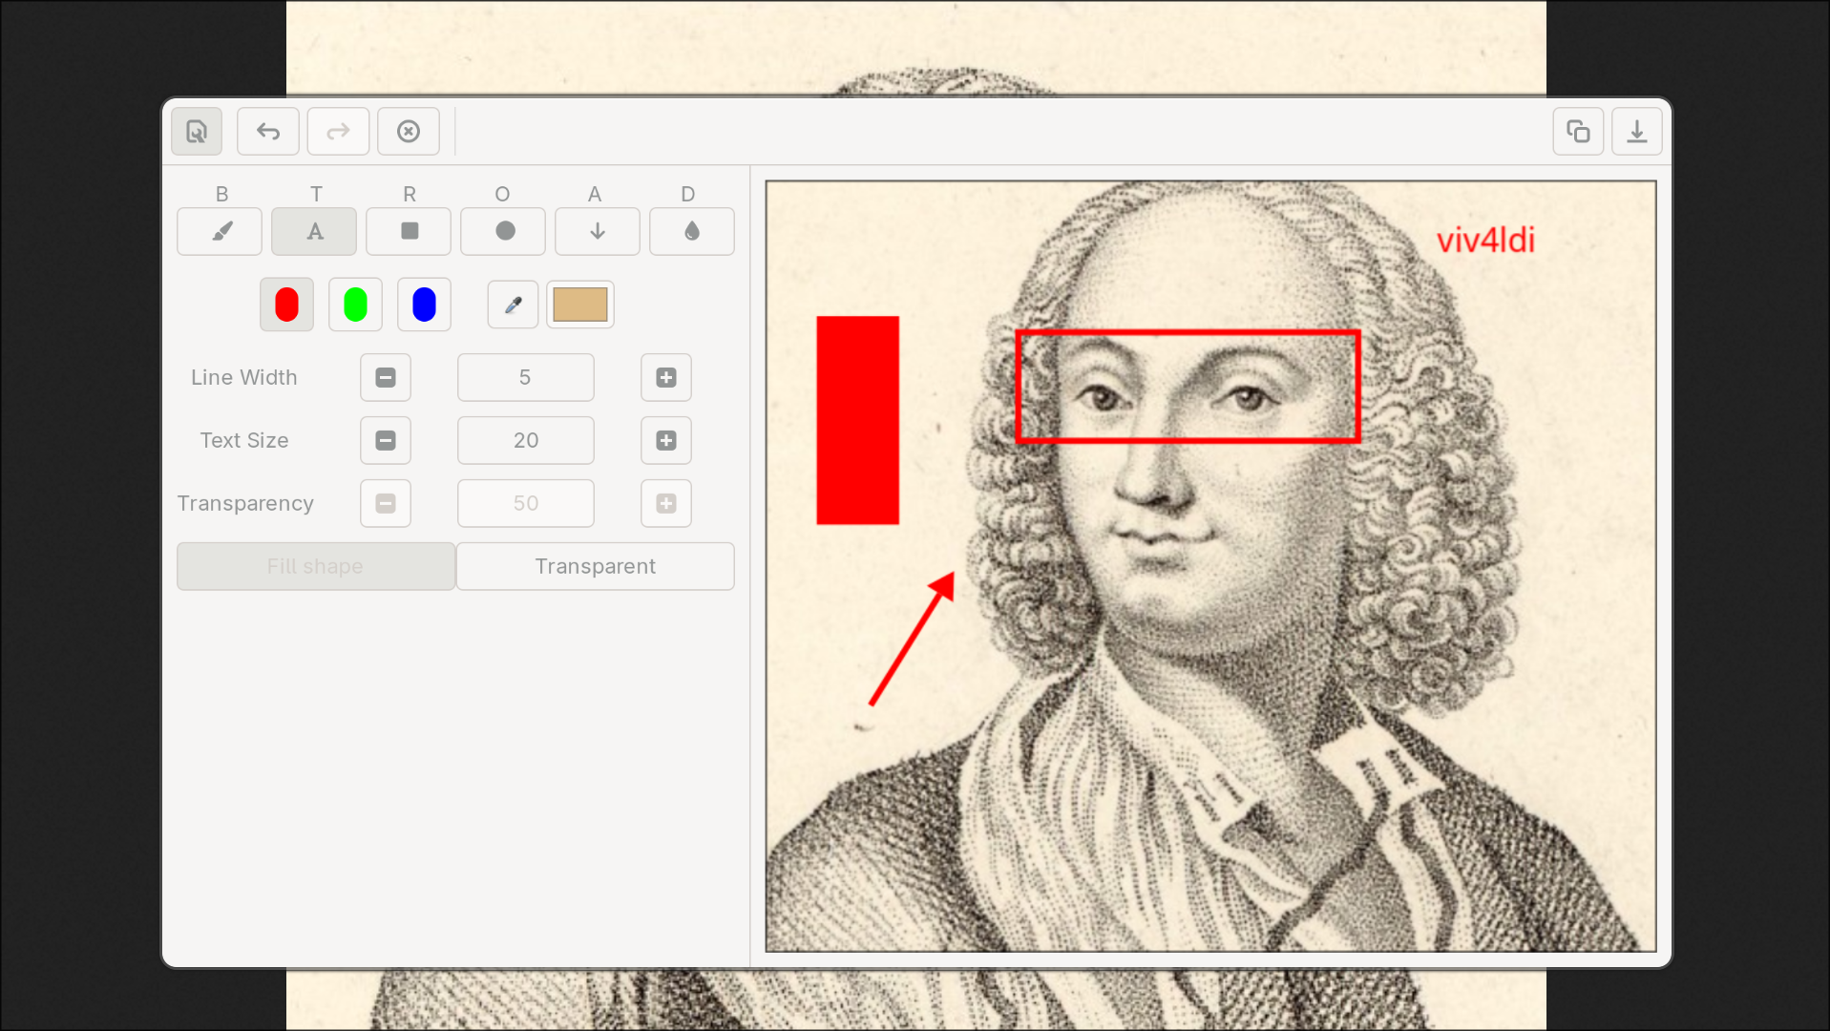Switch to Transparent shape mode
This screenshot has width=1830, height=1031.
click(596, 567)
